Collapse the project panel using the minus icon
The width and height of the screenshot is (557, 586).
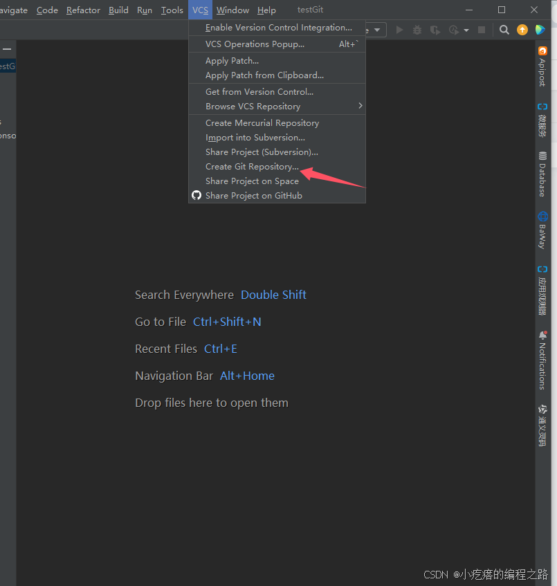click(x=7, y=49)
